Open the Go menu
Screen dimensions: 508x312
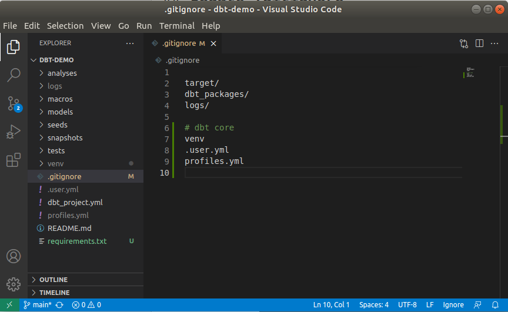[123, 26]
